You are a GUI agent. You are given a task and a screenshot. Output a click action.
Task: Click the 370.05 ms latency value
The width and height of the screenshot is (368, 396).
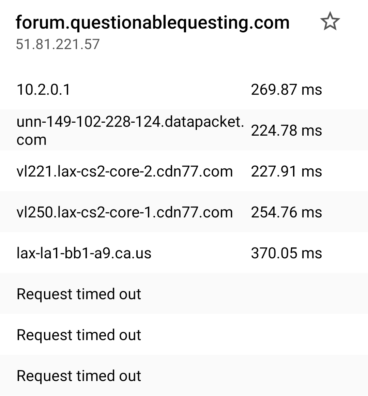click(x=287, y=253)
